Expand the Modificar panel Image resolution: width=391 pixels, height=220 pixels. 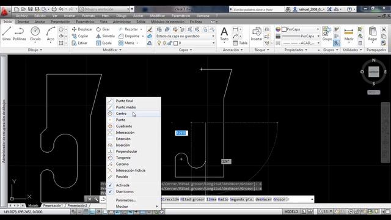[x=112, y=50]
